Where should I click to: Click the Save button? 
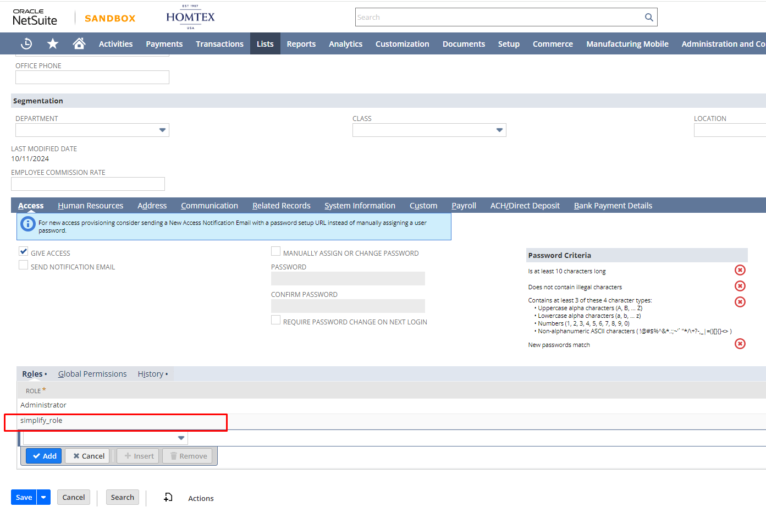pyautogui.click(x=24, y=497)
